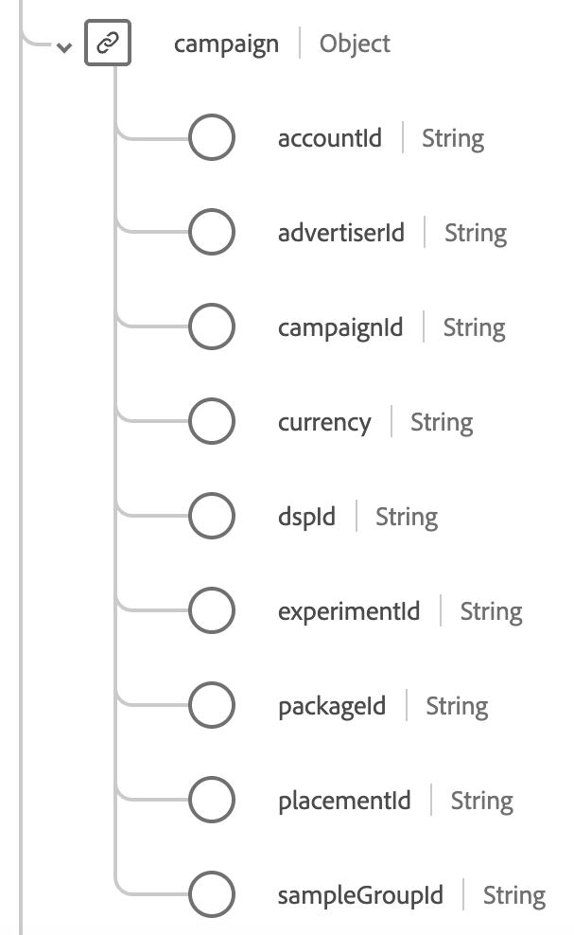574x935 pixels.
Task: Select the sampleGroupId field name
Action: [360, 895]
